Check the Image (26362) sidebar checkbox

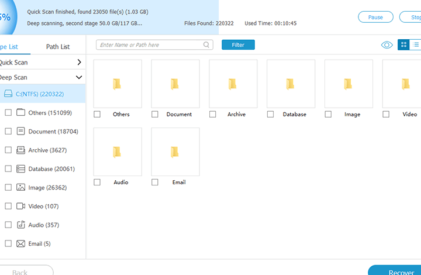[x=8, y=187]
